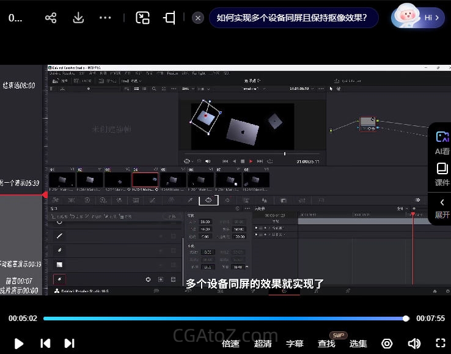Skip to the previous video
The image size is (451, 354).
pos(45,343)
